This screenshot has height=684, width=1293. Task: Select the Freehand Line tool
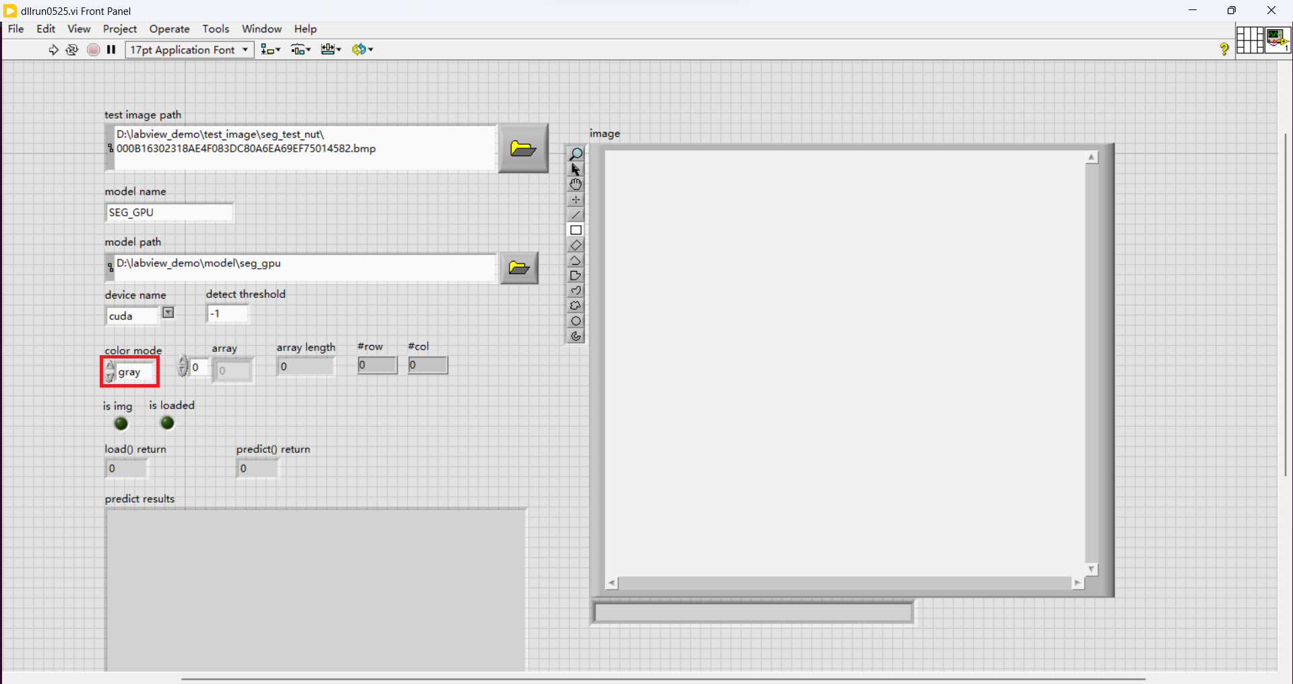(x=575, y=290)
